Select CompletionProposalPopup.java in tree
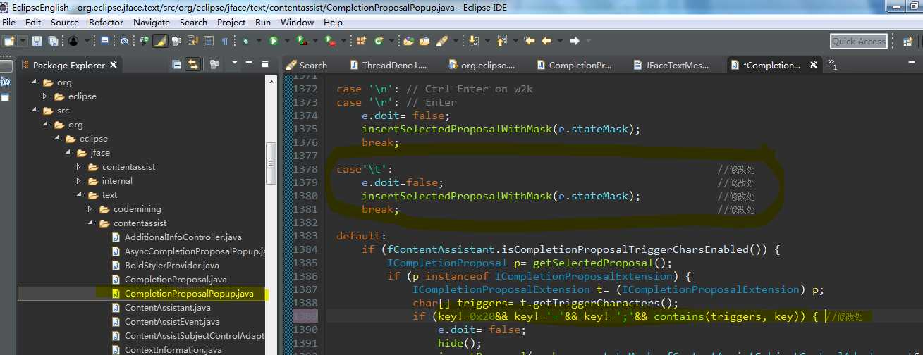 [x=188, y=294]
